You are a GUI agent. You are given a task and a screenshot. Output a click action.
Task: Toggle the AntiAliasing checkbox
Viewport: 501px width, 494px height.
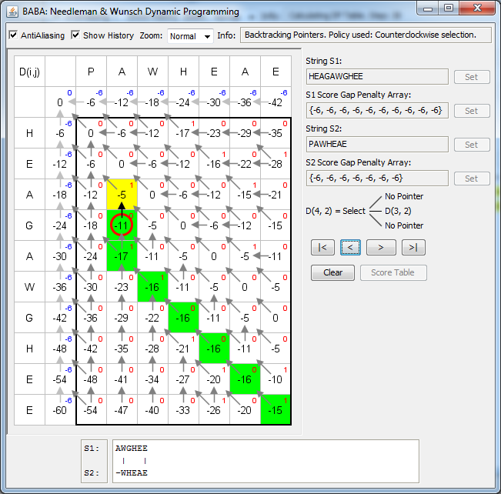[13, 35]
